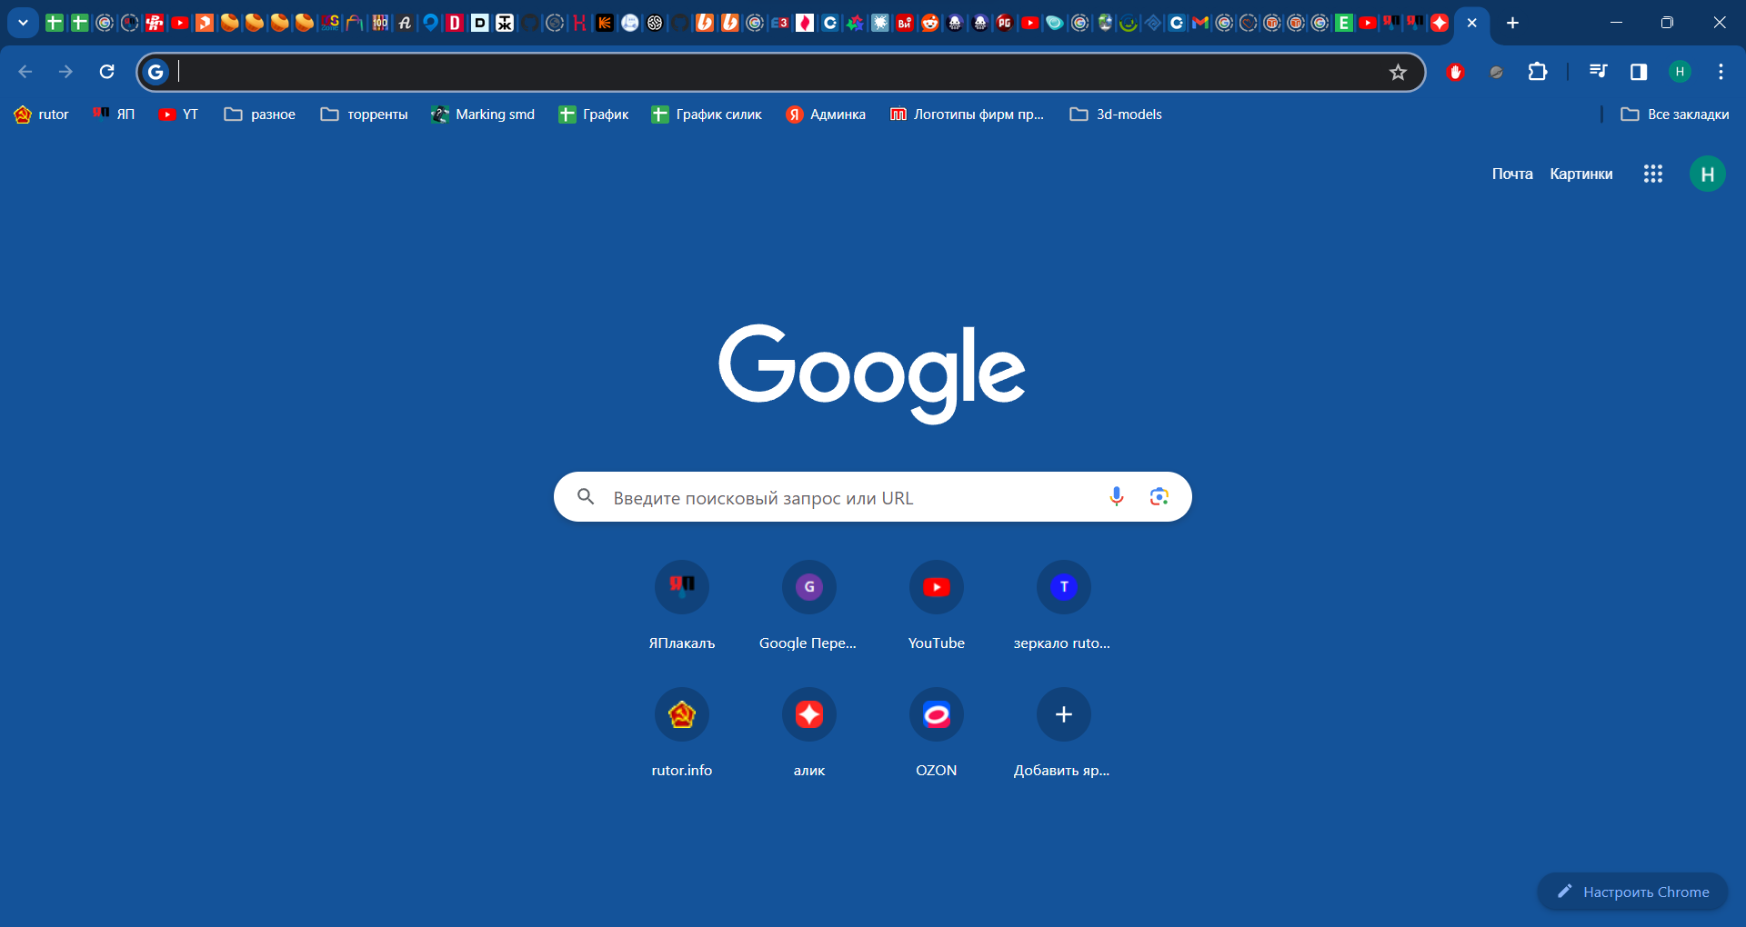Open the Chrome profile H in toolbar
The image size is (1746, 927).
(1680, 72)
